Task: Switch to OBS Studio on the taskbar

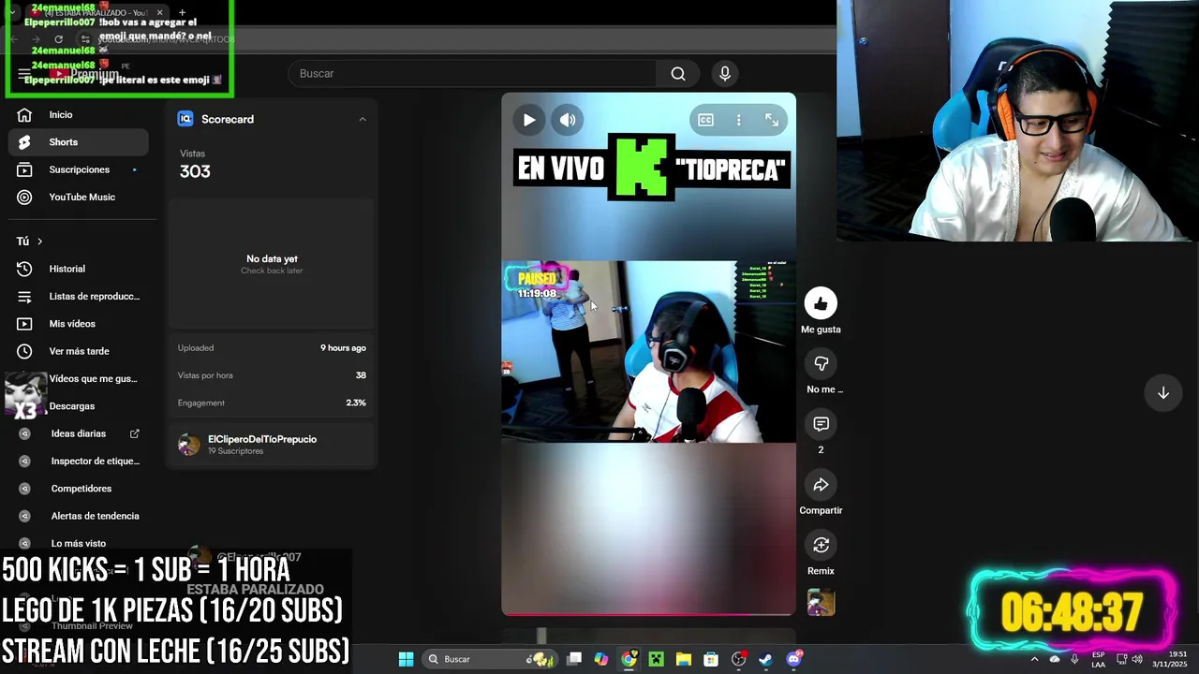Action: 738,659
